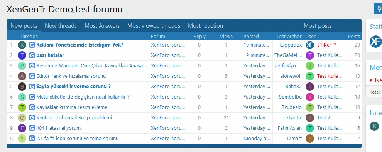The image size is (382, 152).
Task: Switch to the New threads tab
Action: 61,26
